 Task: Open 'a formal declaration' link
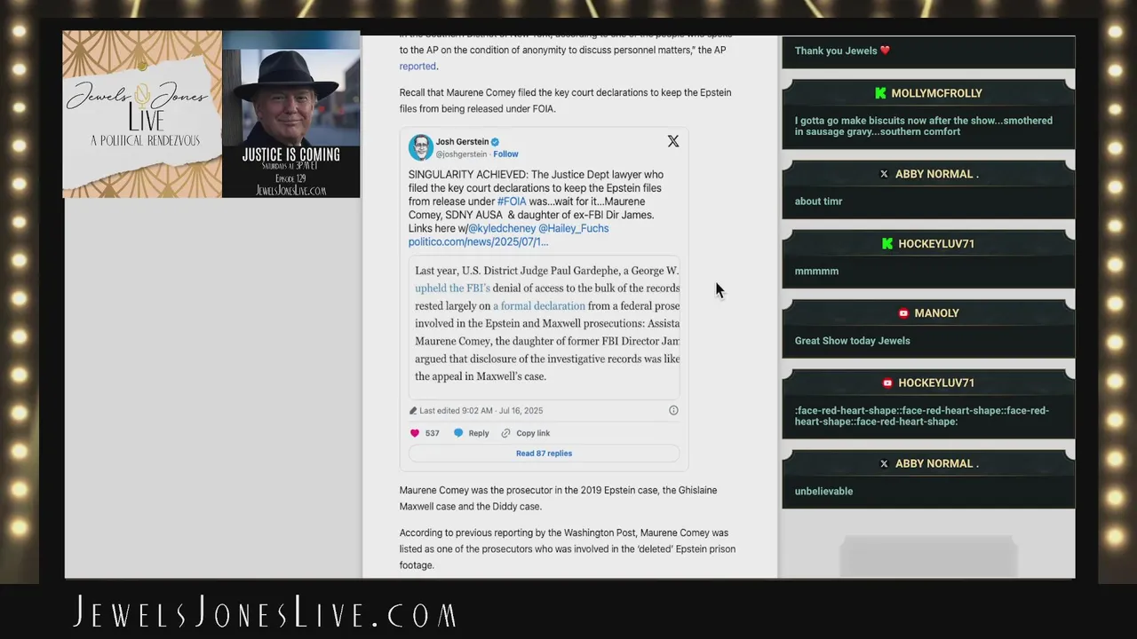[538, 306]
